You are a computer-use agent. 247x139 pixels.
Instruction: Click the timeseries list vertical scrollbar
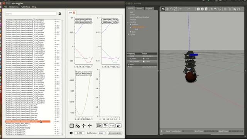point(62,77)
